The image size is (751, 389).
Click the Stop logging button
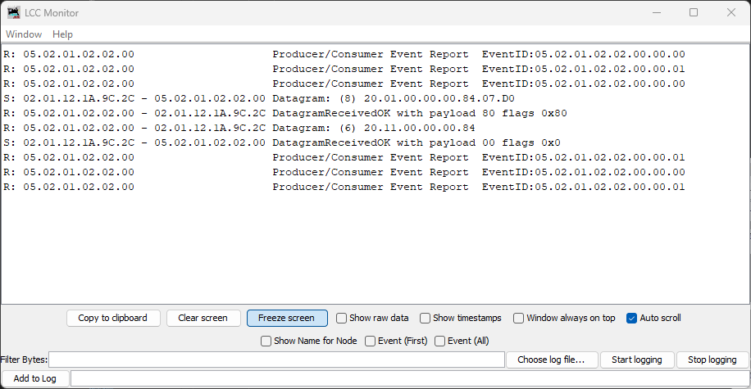click(712, 360)
